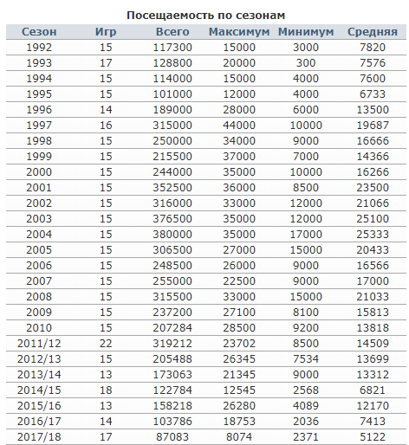This screenshot has width=409, height=445.
Task: Select average value '6733'
Action: click(x=373, y=94)
